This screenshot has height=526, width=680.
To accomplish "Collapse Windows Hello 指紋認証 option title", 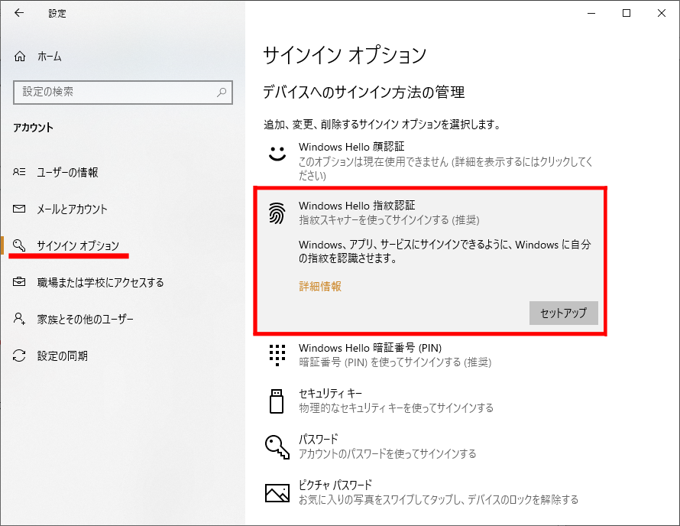I will point(357,206).
